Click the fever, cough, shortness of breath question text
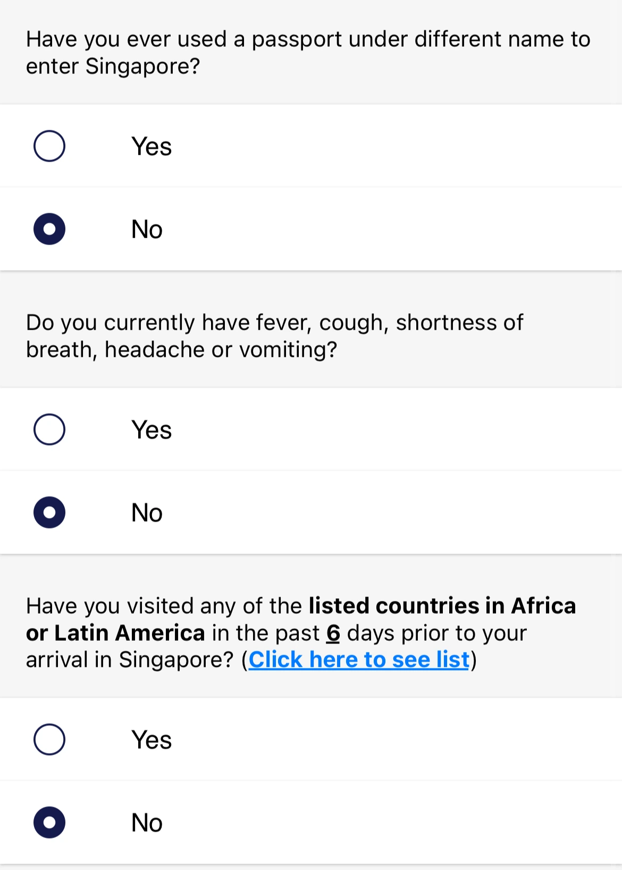The width and height of the screenshot is (622, 870). [275, 336]
